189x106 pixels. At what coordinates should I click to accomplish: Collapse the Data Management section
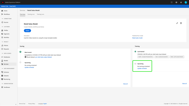[x=2, y=68]
